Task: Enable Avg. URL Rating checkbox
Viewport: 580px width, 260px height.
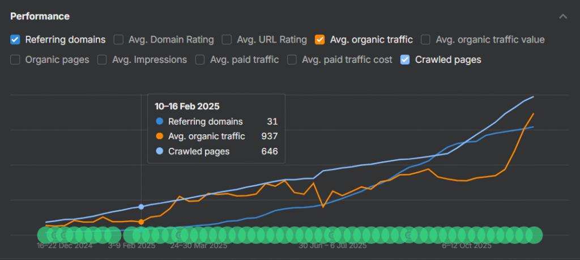Action: [227, 40]
